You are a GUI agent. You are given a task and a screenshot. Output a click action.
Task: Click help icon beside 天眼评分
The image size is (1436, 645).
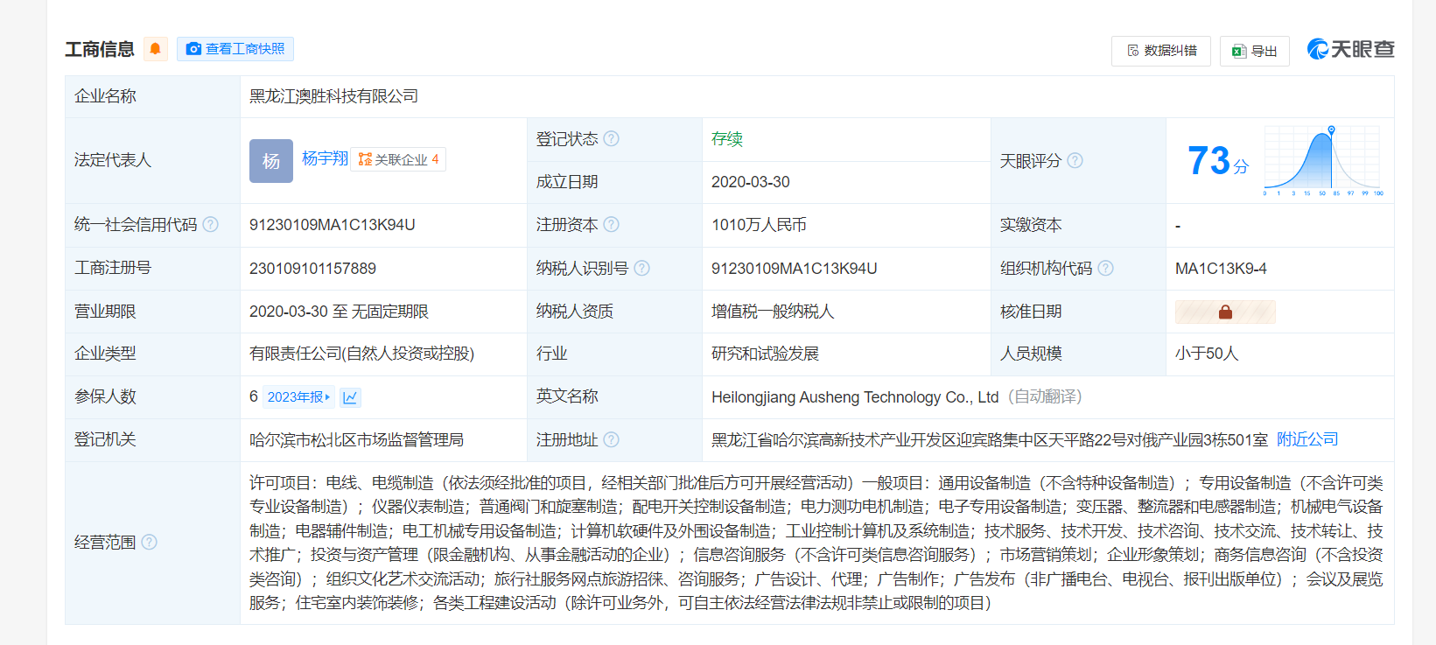(x=1075, y=160)
